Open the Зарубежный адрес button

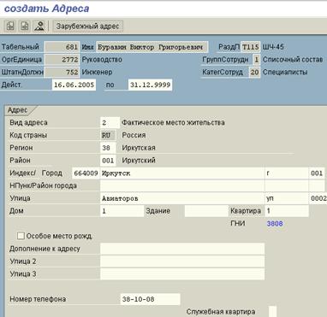(87, 26)
